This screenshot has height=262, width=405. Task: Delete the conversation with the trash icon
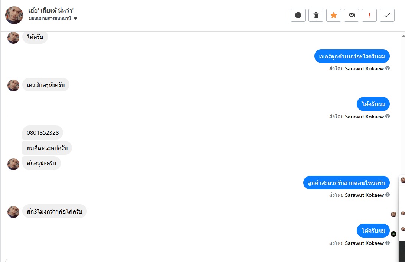316,15
